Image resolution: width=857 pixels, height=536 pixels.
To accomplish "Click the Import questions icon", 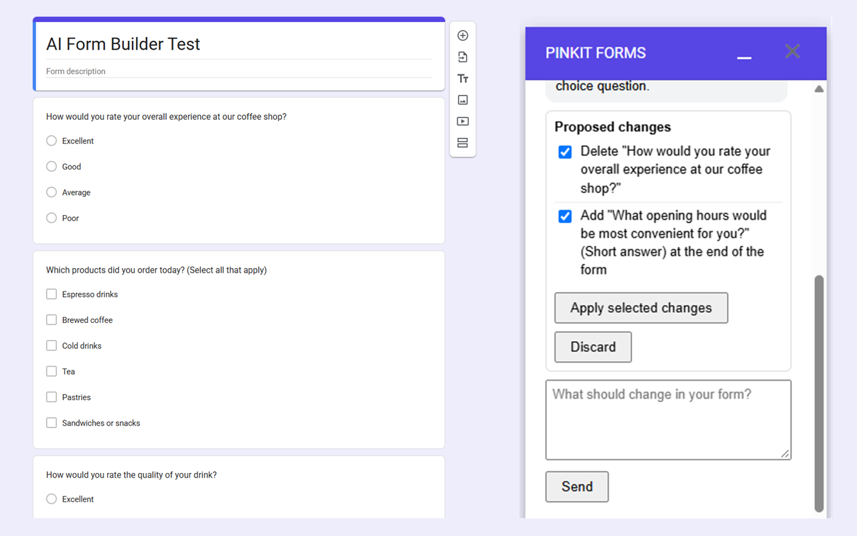I will [x=463, y=57].
